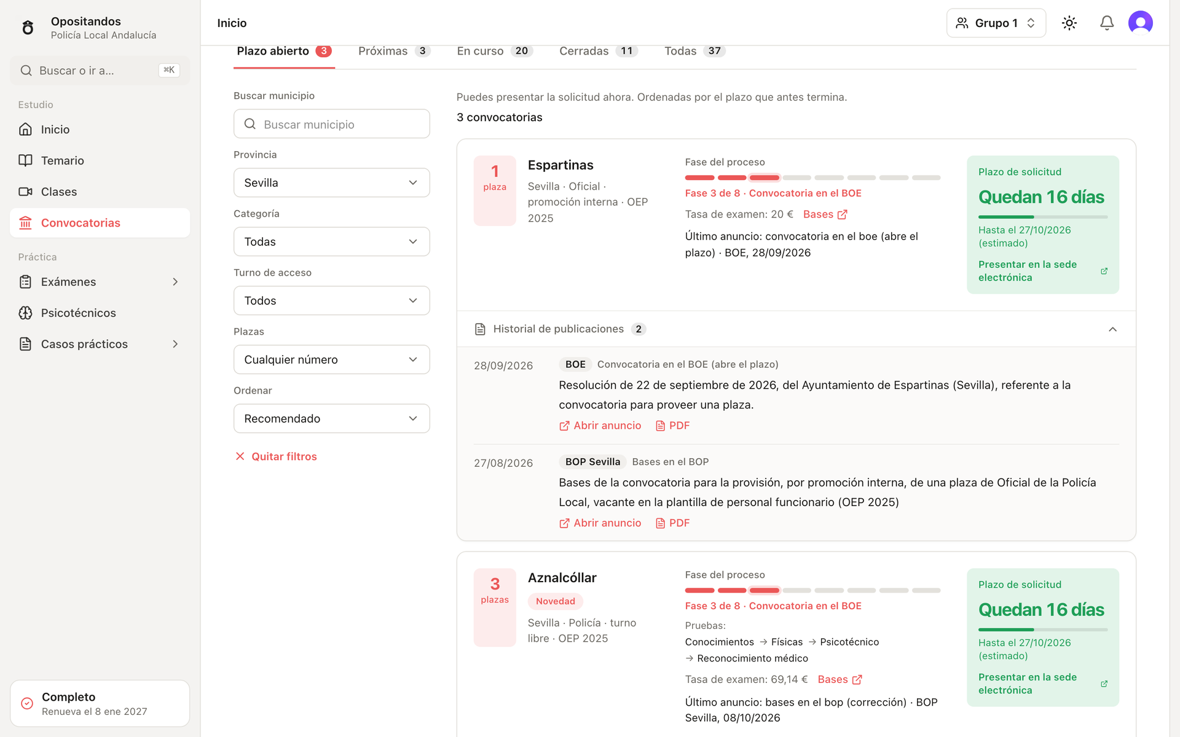Click Abrir anuncio for the 27/08/2026 BOP entry
The height and width of the screenshot is (737, 1180).
pos(600,523)
